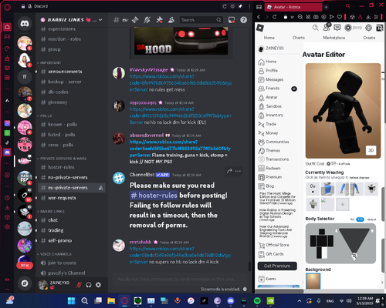386x308 pixels.
Task: Collapse PRIVATE SERVERS & WARS category
Action: tap(62, 159)
